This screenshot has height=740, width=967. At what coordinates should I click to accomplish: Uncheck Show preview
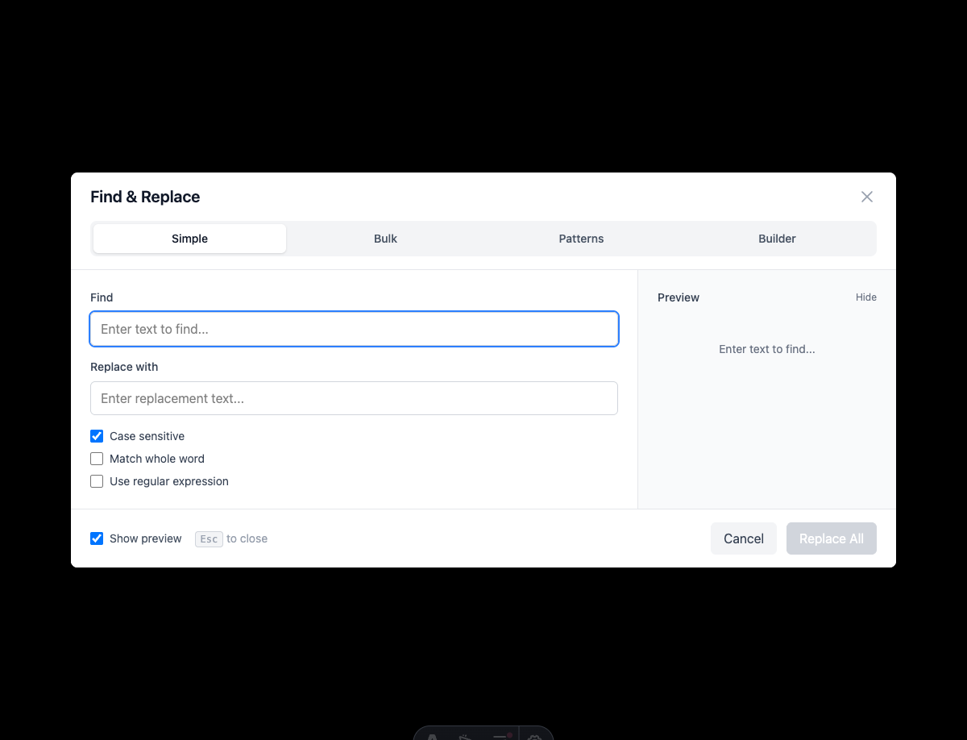click(97, 538)
